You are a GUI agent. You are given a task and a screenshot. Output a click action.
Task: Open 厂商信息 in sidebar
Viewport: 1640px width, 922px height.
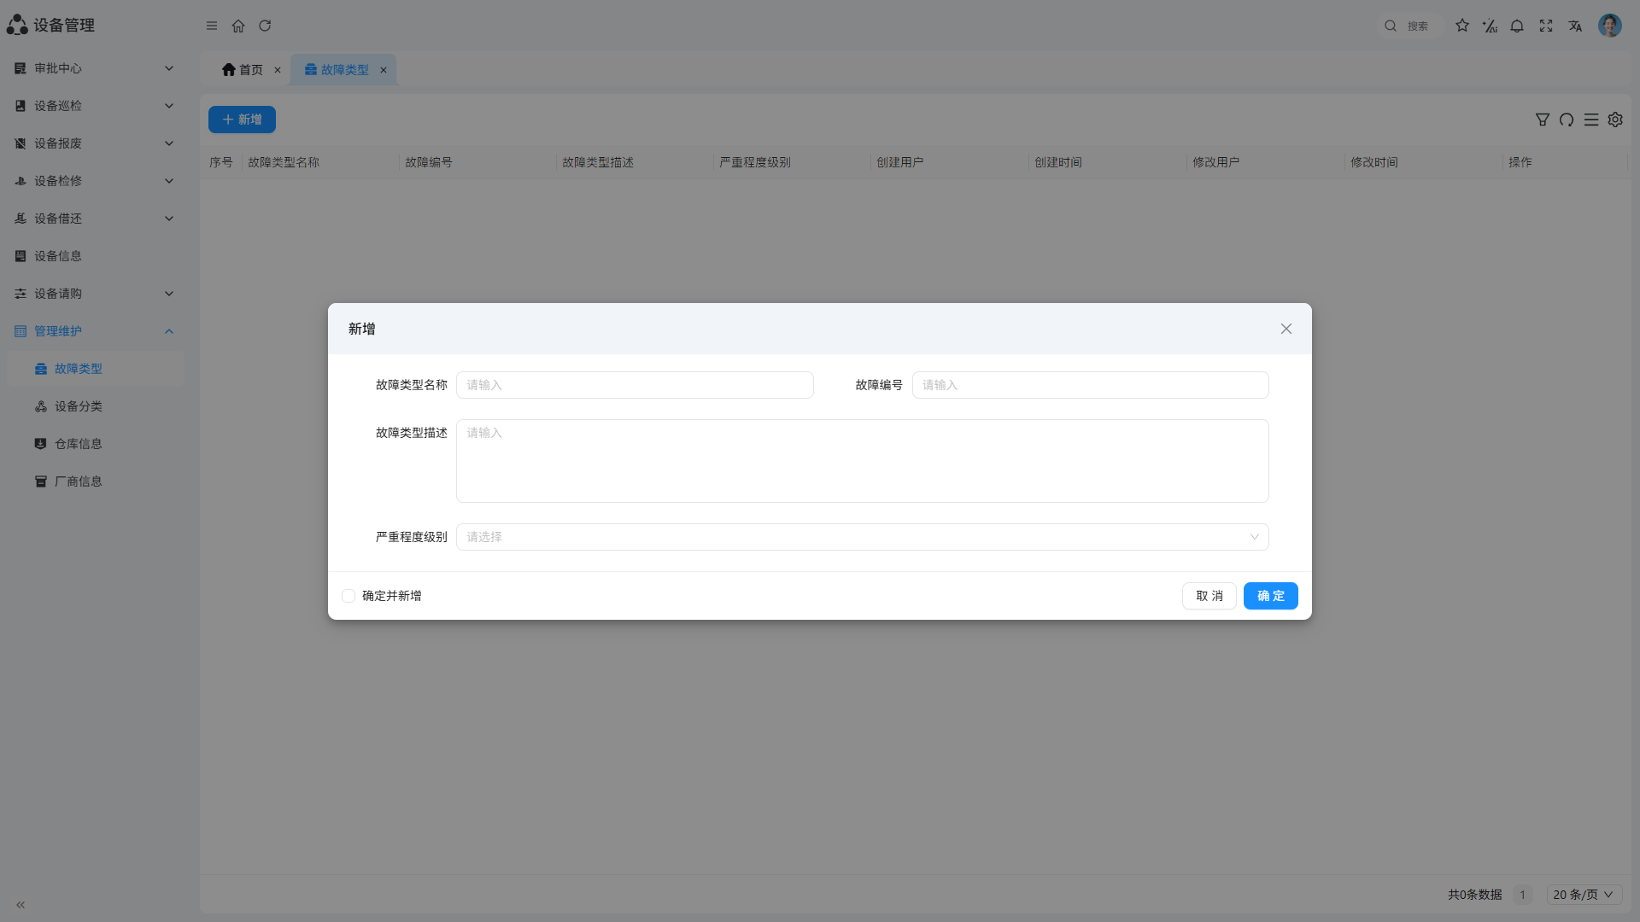click(96, 481)
